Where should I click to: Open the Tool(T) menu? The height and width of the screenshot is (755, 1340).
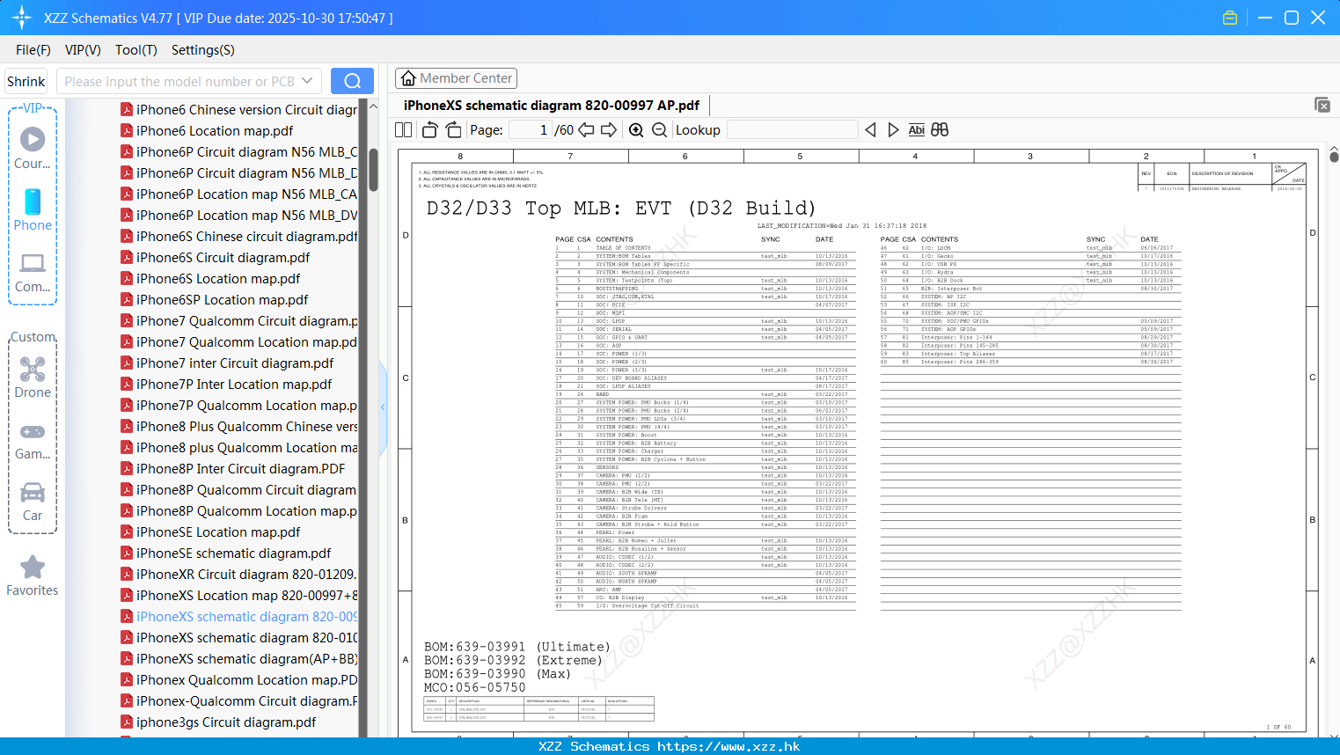point(136,50)
